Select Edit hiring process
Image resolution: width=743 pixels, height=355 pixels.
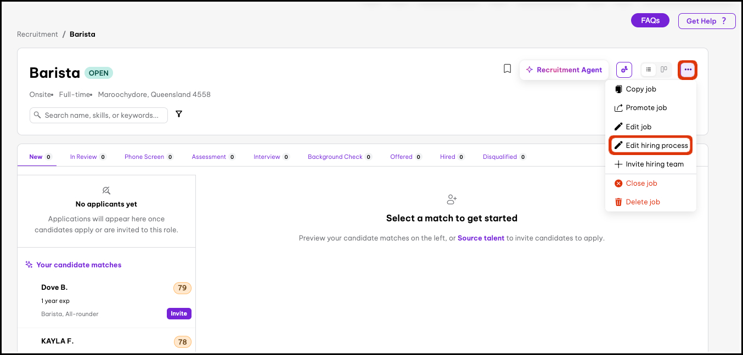(651, 145)
